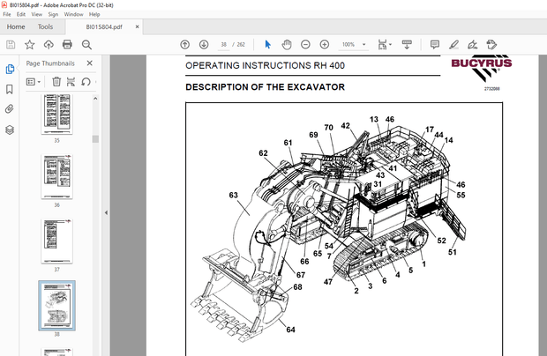Click part label 51 in diagram

click(x=452, y=252)
